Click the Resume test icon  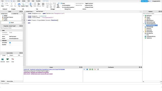tap(39, 4)
